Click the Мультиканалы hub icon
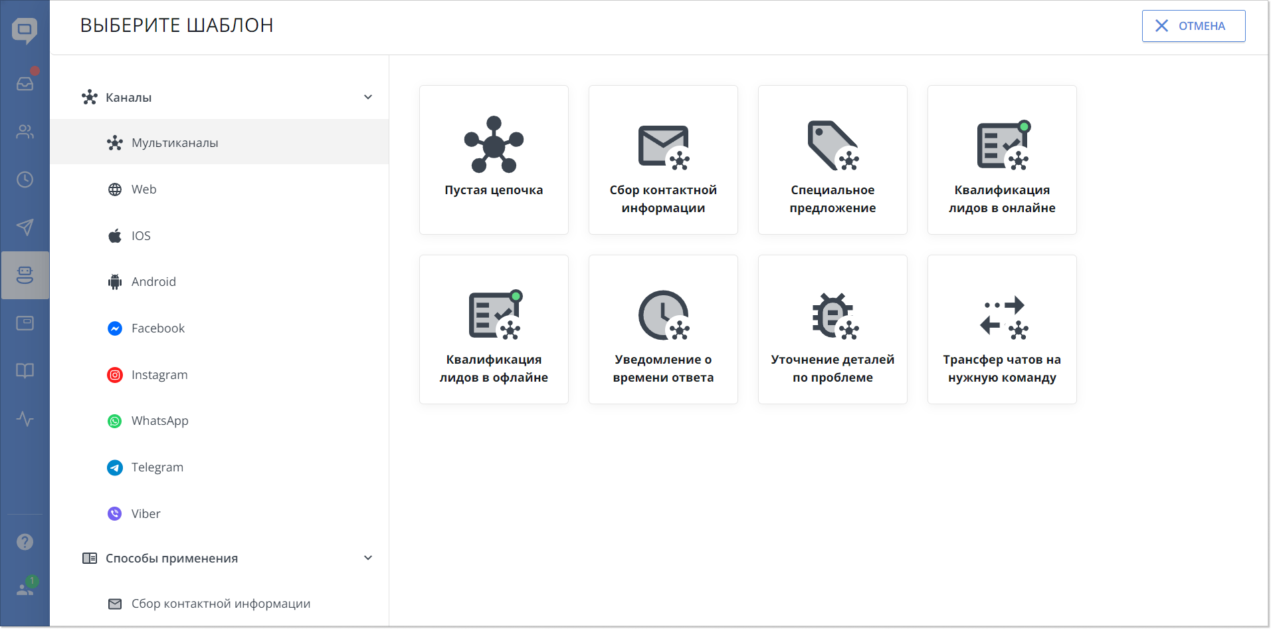This screenshot has width=1271, height=629. pos(115,143)
